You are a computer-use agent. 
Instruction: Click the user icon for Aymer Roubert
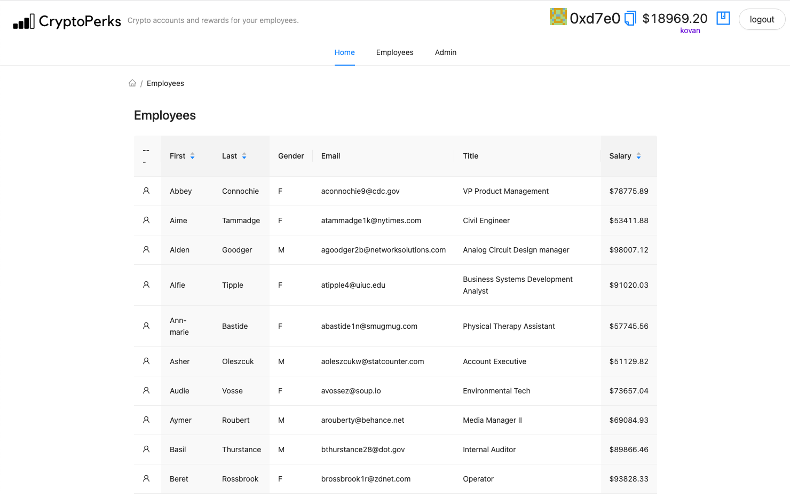pos(146,420)
